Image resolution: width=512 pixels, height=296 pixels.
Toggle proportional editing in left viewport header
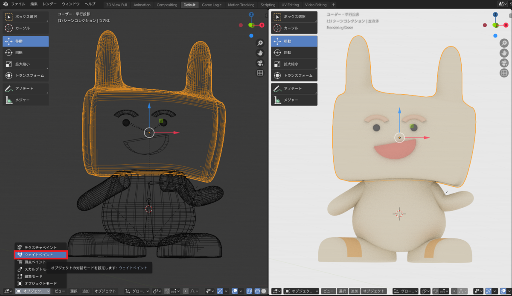click(186, 291)
